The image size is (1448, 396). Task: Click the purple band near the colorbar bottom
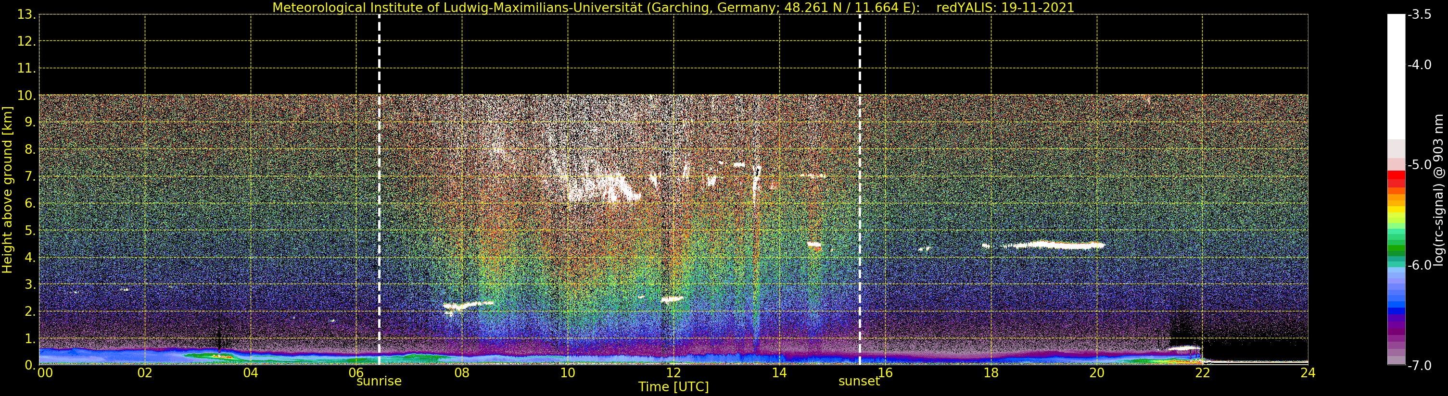1396,332
